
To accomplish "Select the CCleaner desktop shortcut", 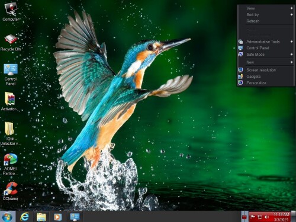I will tap(11, 191).
